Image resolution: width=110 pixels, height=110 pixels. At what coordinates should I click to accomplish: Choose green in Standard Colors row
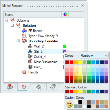89,92
